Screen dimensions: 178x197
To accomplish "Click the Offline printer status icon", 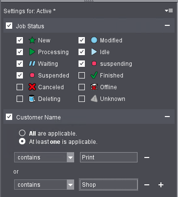I will tap(94, 87).
